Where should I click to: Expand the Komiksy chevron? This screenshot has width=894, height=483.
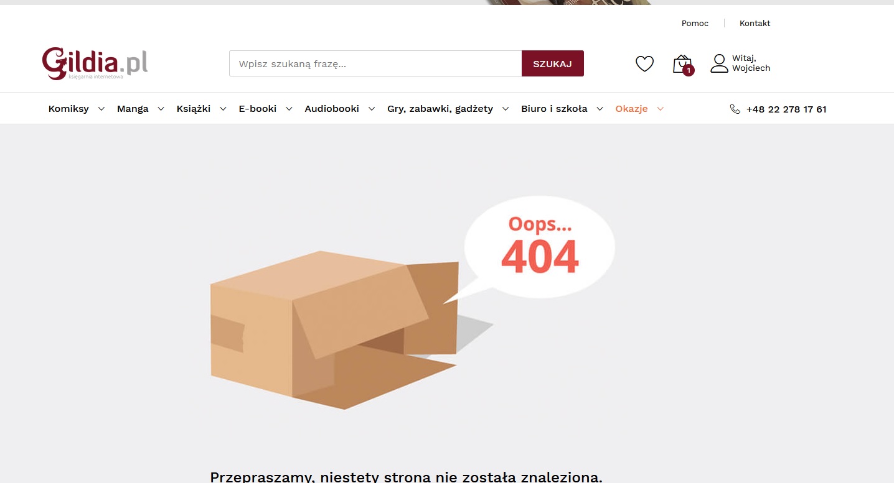[x=101, y=109]
